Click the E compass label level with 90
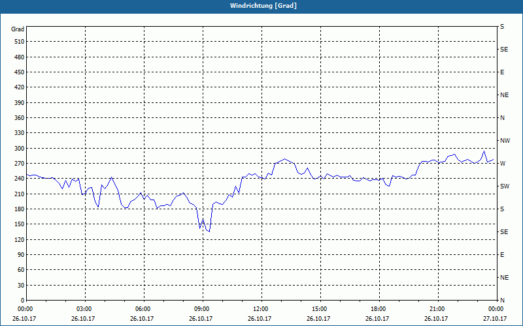This screenshot has height=326, width=523. (x=502, y=255)
